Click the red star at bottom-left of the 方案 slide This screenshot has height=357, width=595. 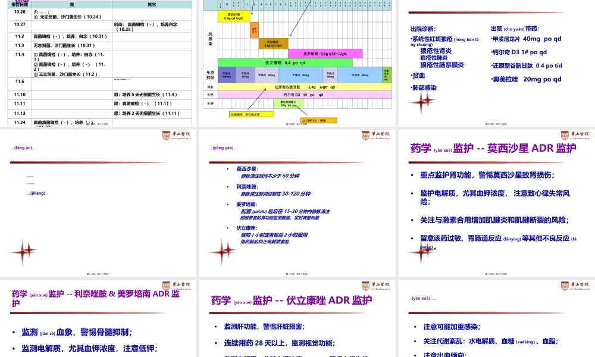(24, 251)
